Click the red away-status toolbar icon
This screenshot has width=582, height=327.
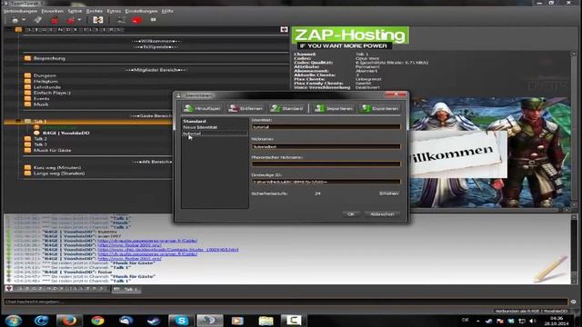click(55, 20)
